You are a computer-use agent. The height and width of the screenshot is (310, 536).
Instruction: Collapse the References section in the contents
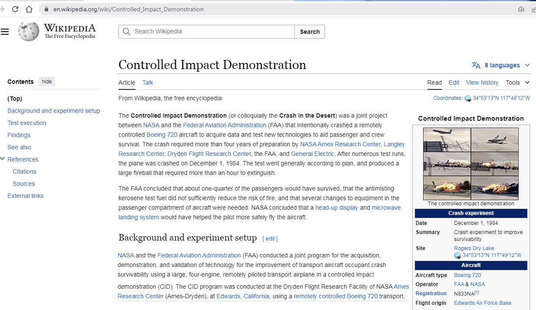tap(3, 159)
